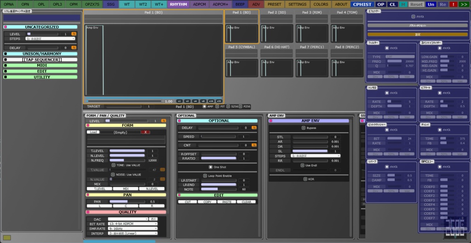
Task: Adjust the NOTE slider
Action: [218, 189]
